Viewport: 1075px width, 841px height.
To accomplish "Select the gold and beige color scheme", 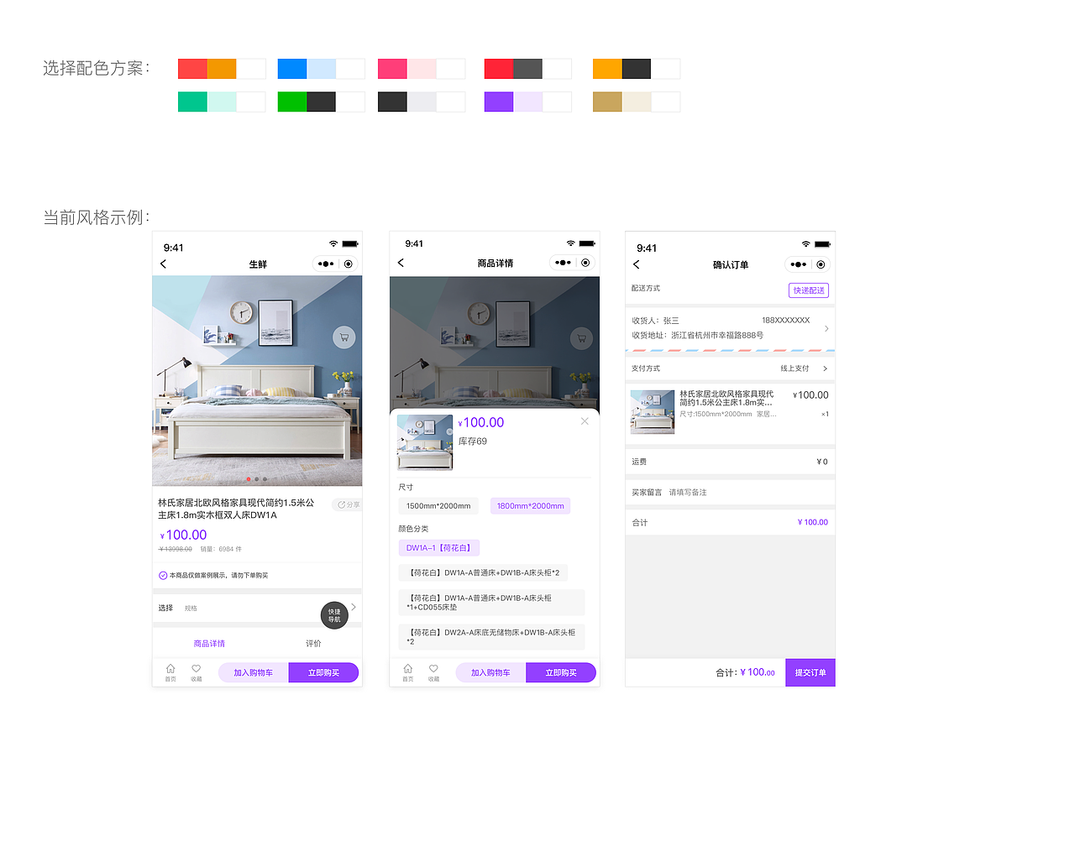I will pyautogui.click(x=637, y=102).
